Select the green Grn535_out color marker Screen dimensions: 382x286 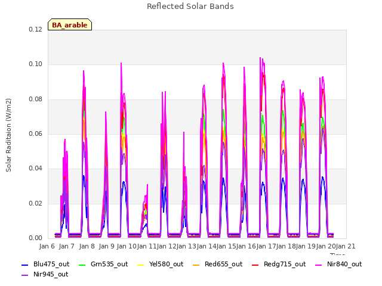click(x=82, y=265)
